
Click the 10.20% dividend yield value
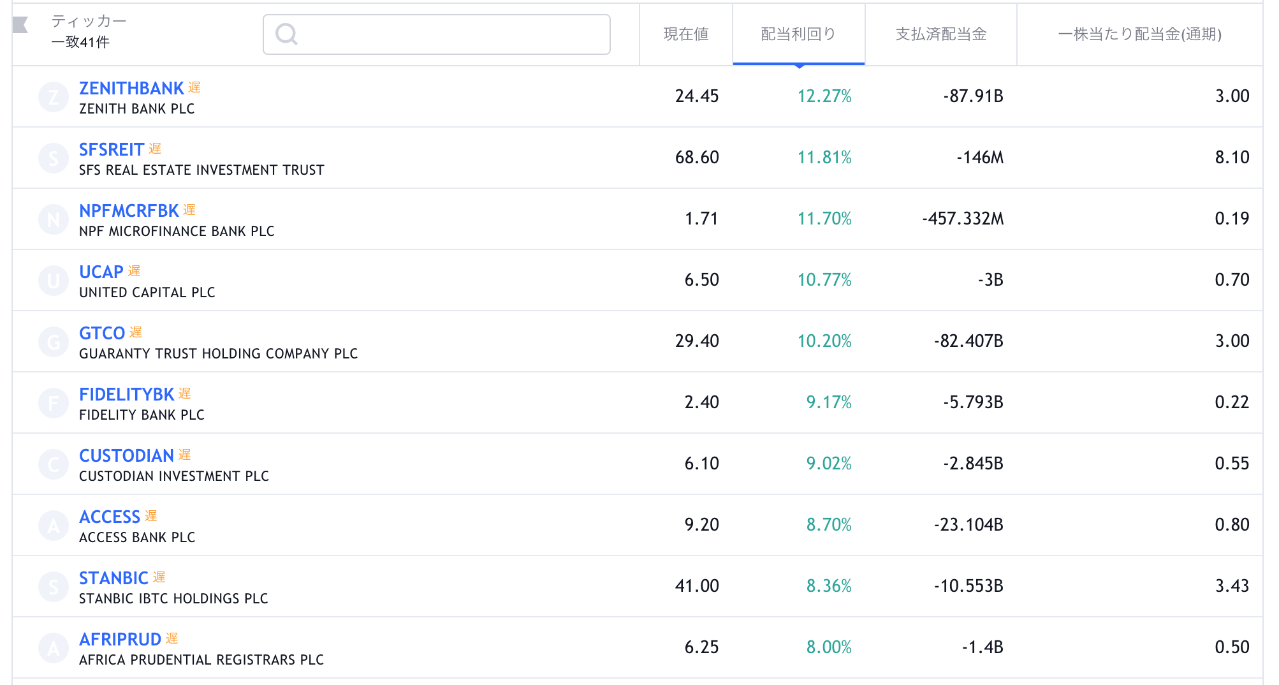824,341
